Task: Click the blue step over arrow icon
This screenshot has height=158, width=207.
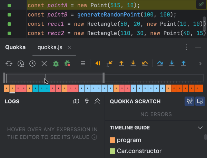Action: pyautogui.click(x=160, y=63)
